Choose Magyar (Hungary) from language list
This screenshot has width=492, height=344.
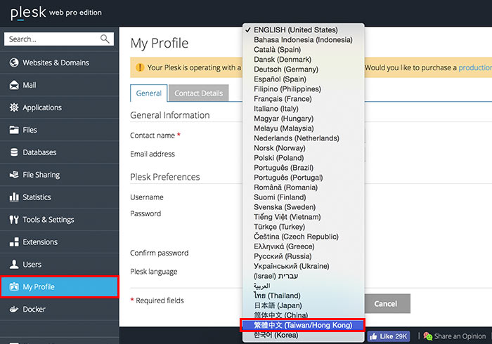click(x=303, y=119)
